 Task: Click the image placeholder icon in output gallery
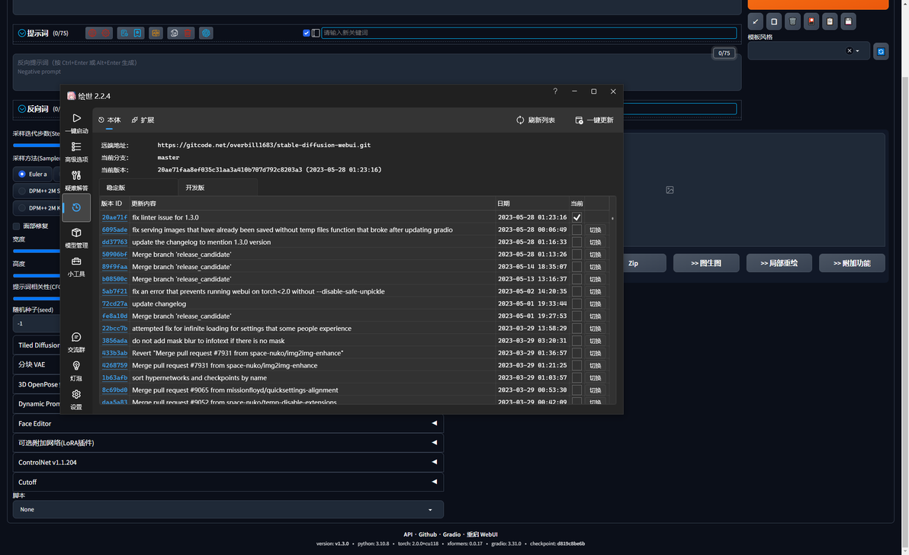(x=670, y=189)
